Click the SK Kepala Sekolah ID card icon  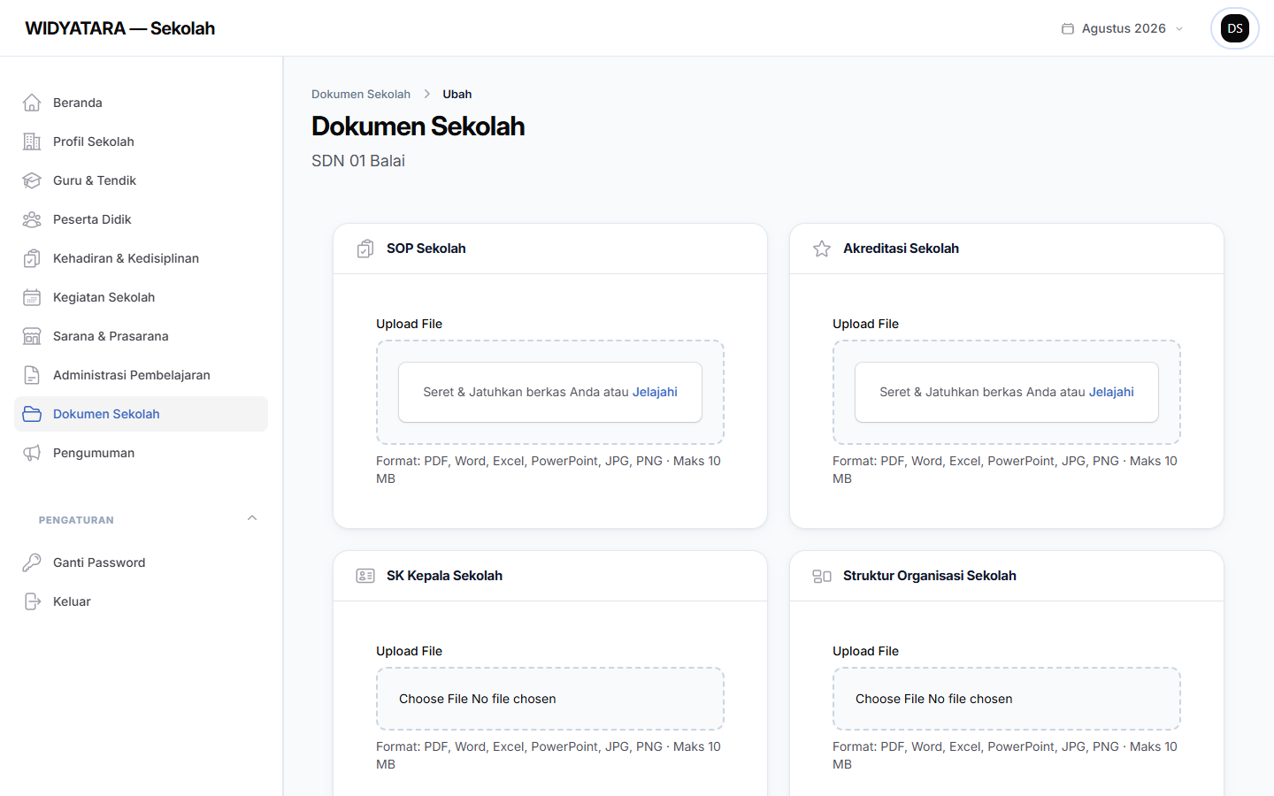365,576
